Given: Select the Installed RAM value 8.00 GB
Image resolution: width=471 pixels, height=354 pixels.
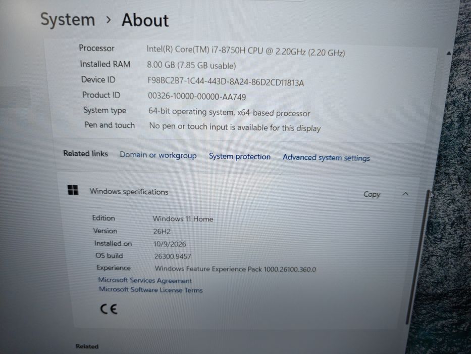Looking at the screenshot, I should 191,65.
